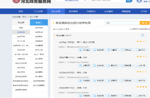Click 在线办理 for 补发 item

[x=99, y=96]
